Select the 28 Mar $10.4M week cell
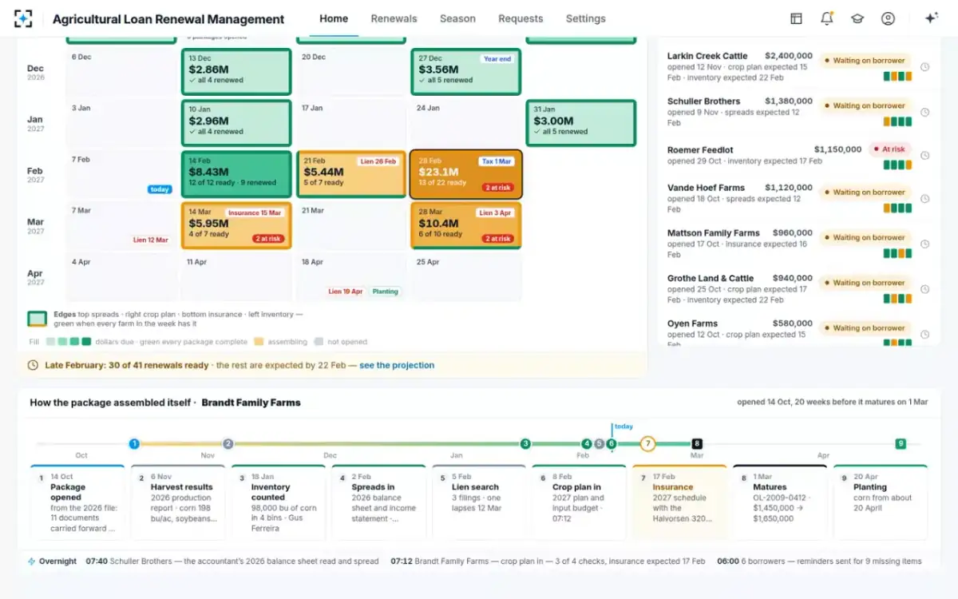The height and width of the screenshot is (599, 958). click(465, 225)
